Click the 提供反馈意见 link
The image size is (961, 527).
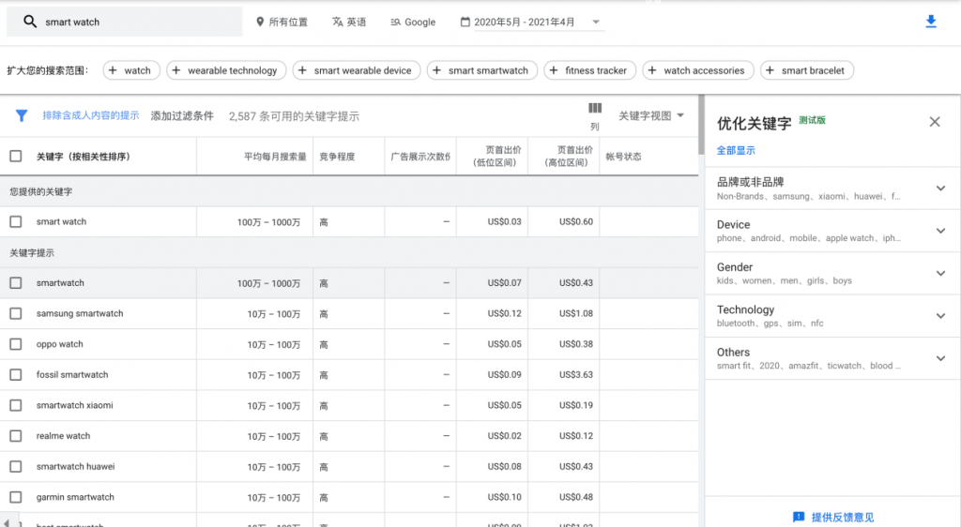click(843, 518)
